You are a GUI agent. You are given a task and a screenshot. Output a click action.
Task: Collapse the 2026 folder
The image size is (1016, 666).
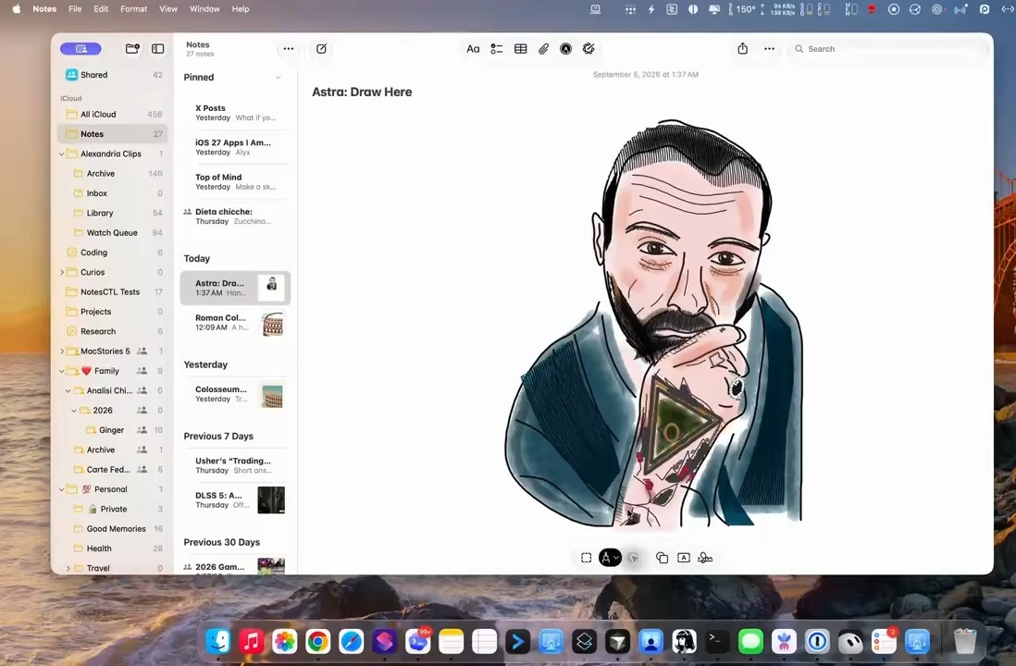74,411
